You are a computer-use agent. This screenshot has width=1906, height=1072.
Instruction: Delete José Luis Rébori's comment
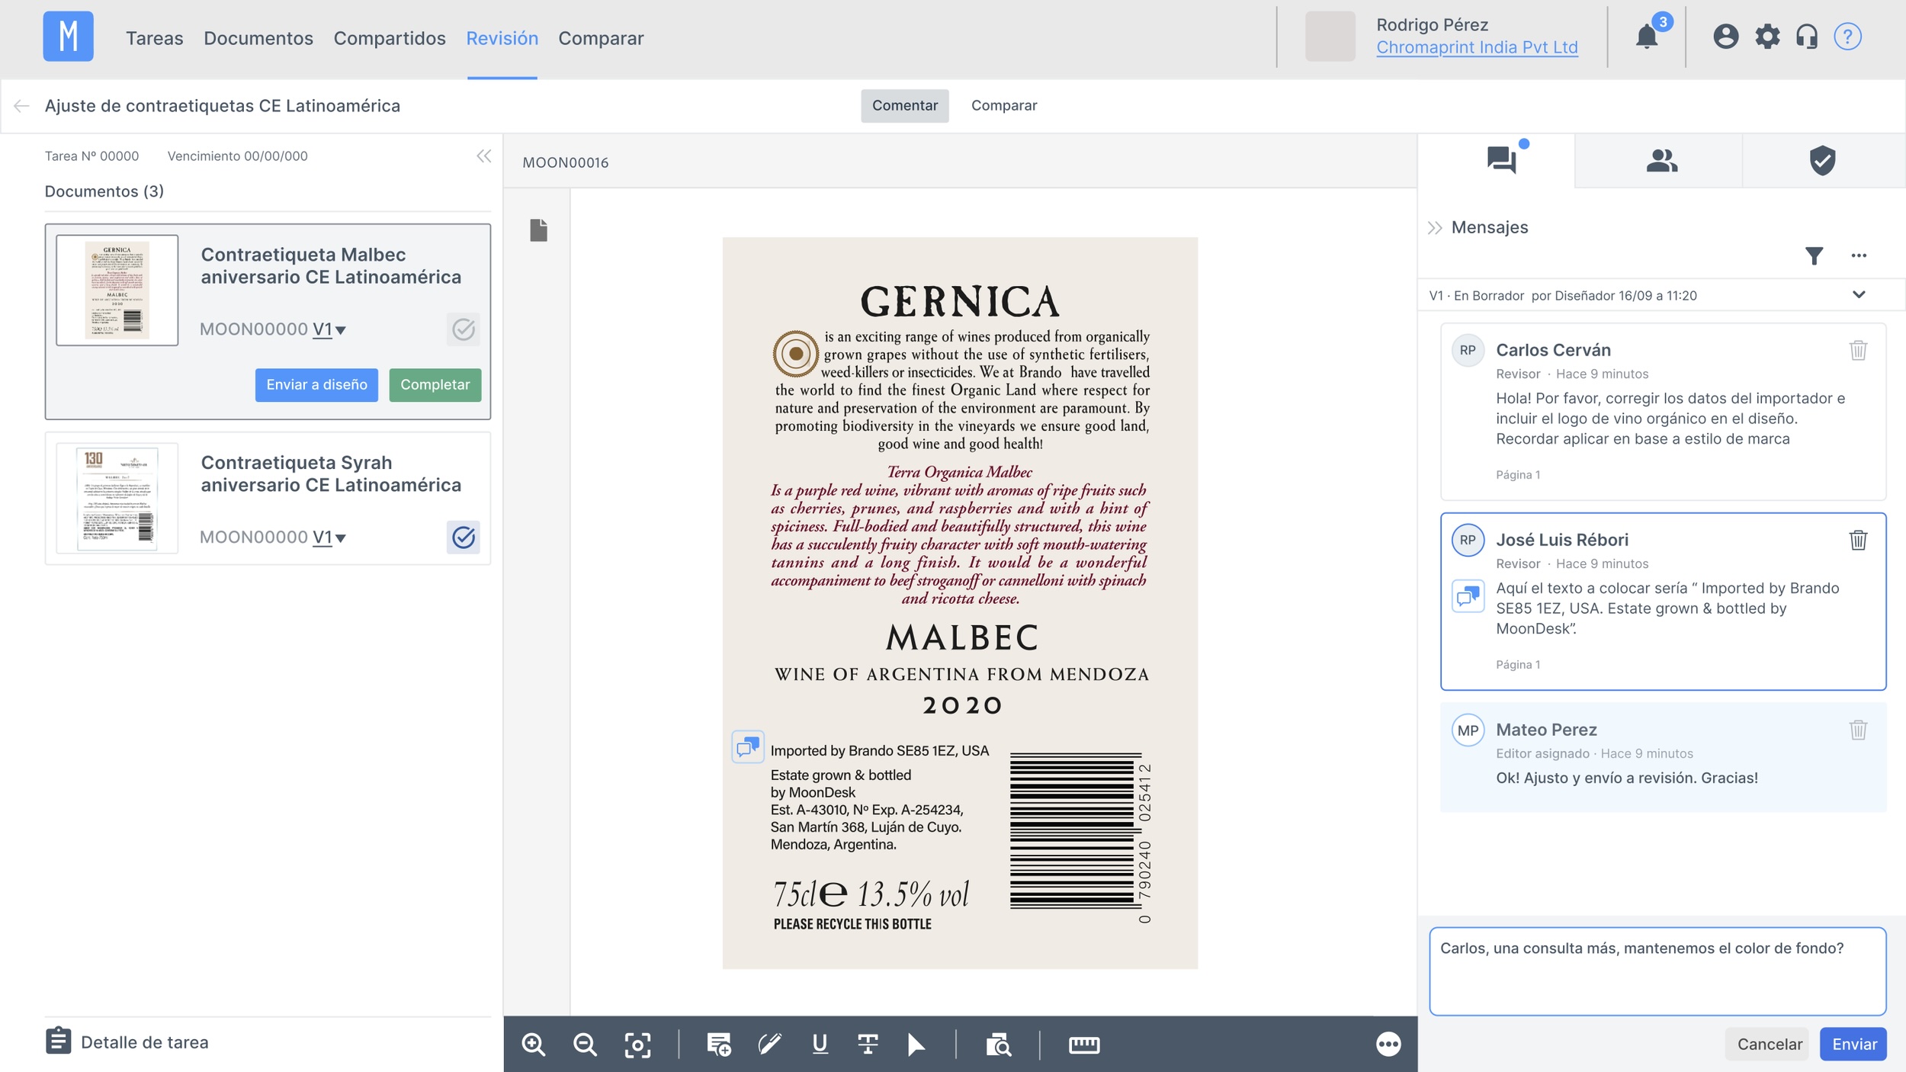1858,540
